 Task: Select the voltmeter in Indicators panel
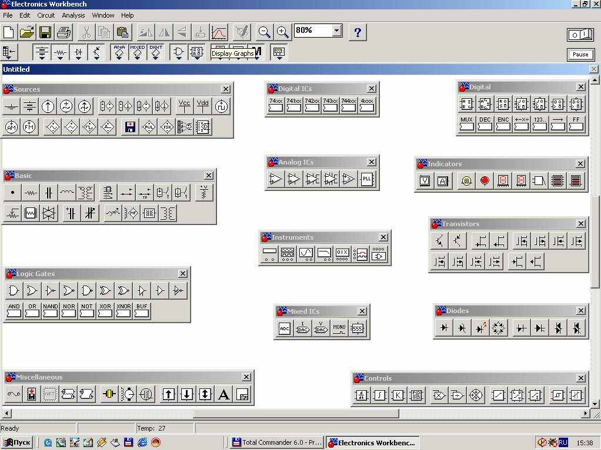(425, 180)
